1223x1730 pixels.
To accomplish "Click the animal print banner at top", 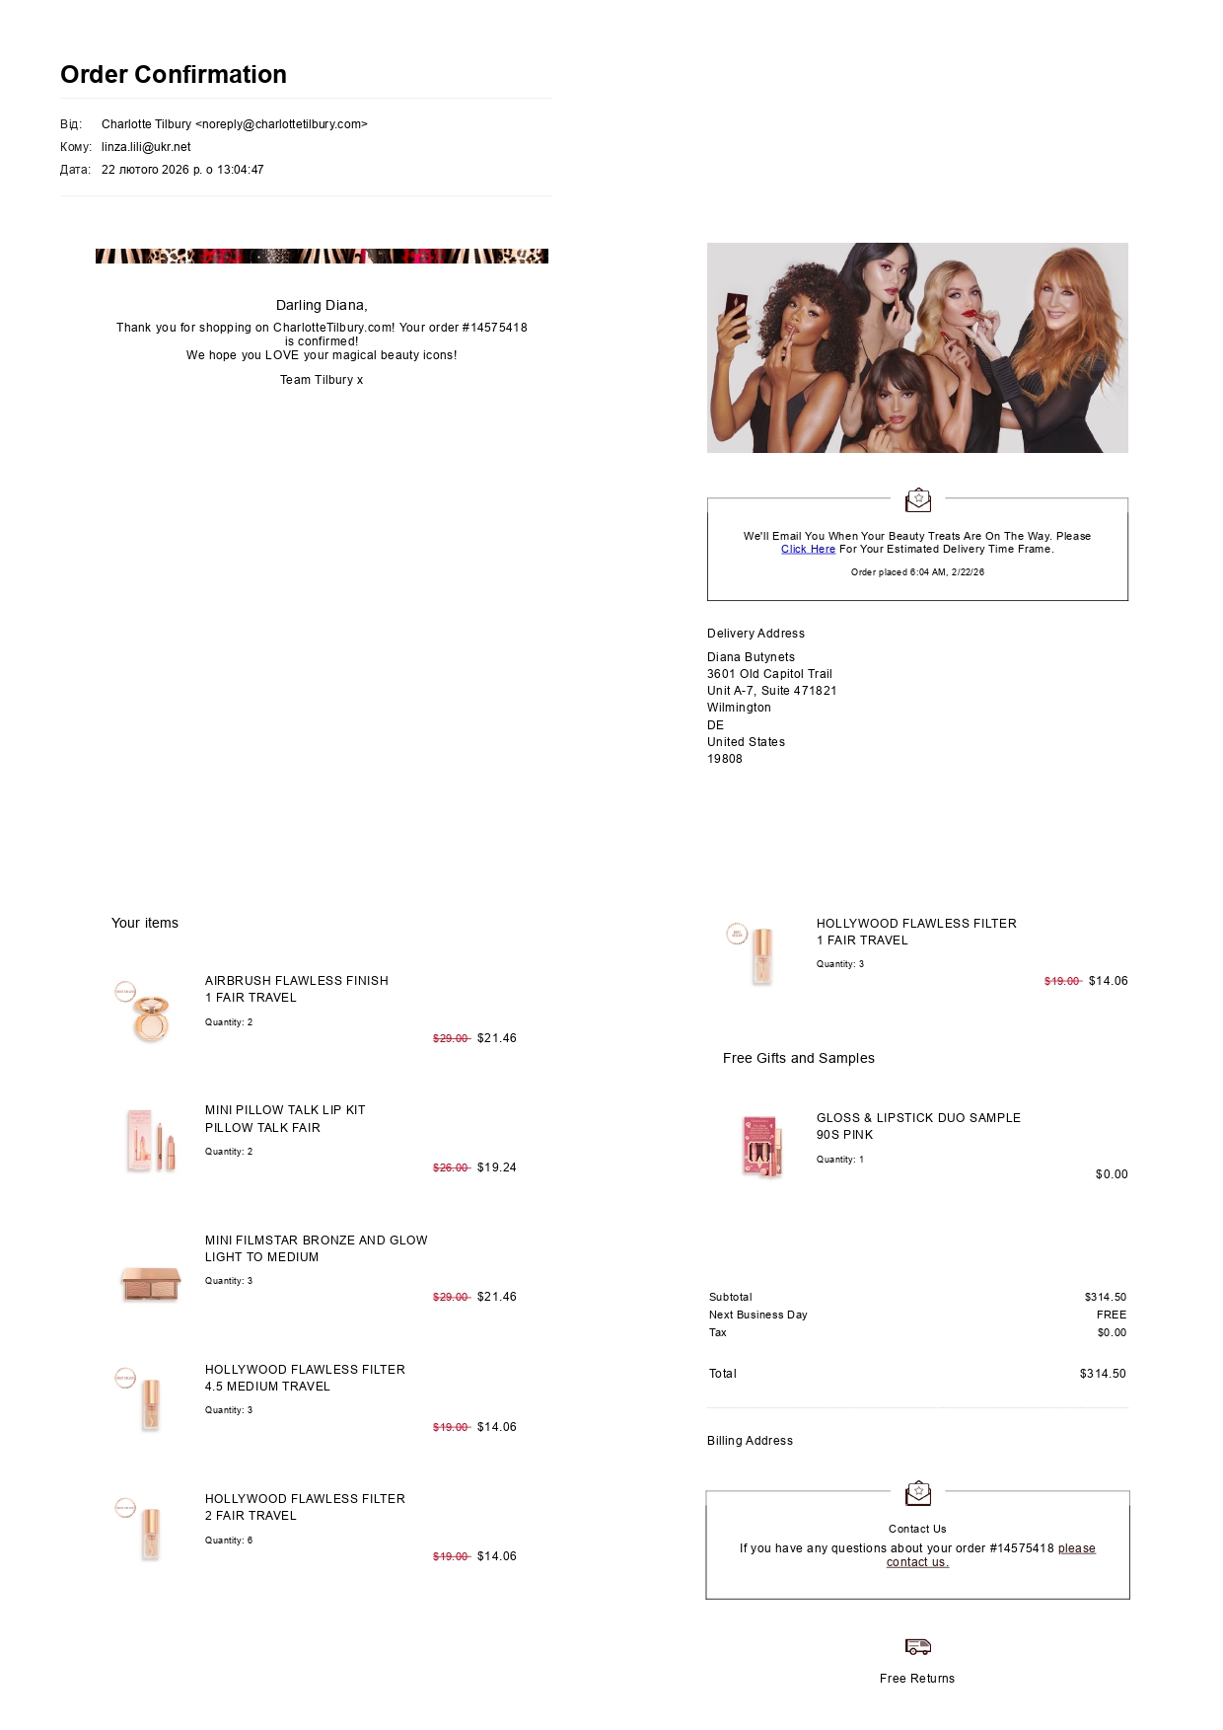I will click(x=322, y=256).
